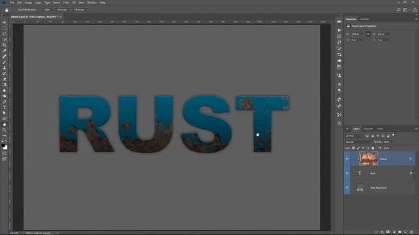Toggle Quick Mask mode icon
The image size is (419, 235).
(x=5, y=153)
